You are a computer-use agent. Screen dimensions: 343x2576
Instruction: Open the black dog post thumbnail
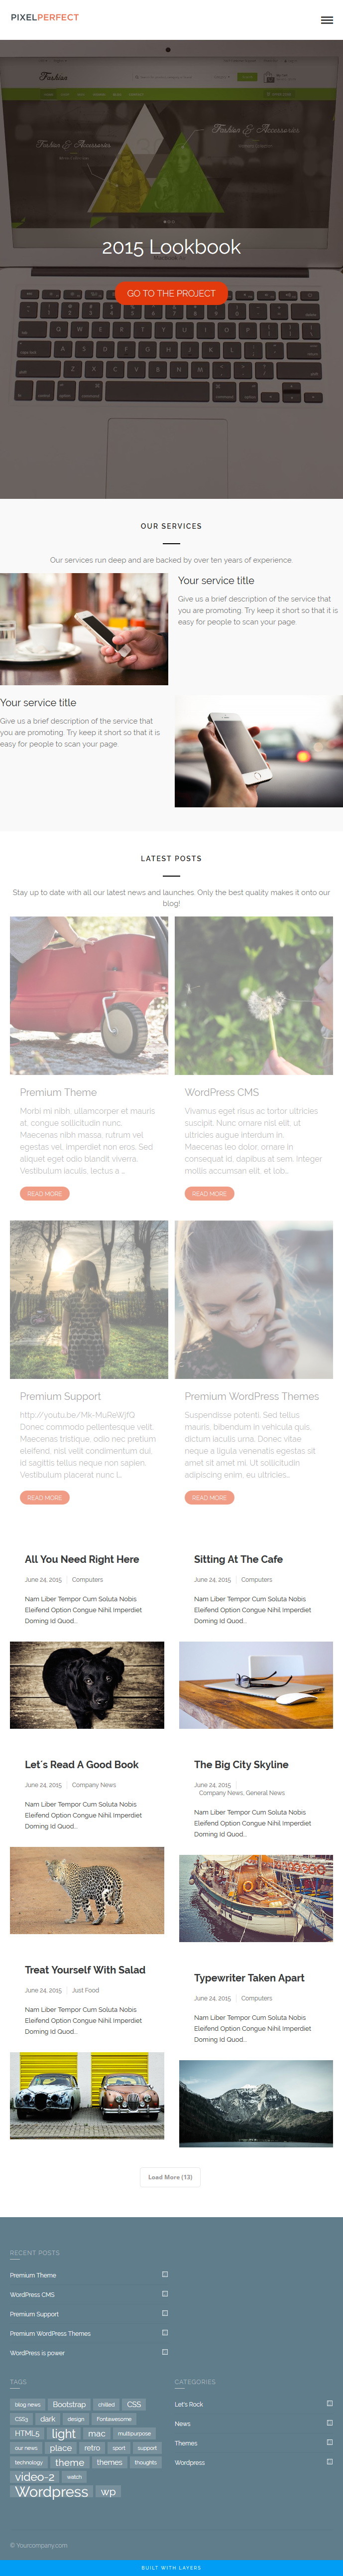[87, 1684]
